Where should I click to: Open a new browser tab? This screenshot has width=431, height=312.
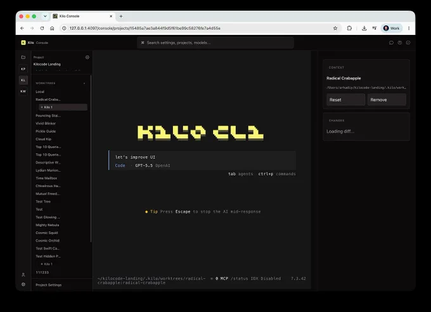(x=121, y=16)
